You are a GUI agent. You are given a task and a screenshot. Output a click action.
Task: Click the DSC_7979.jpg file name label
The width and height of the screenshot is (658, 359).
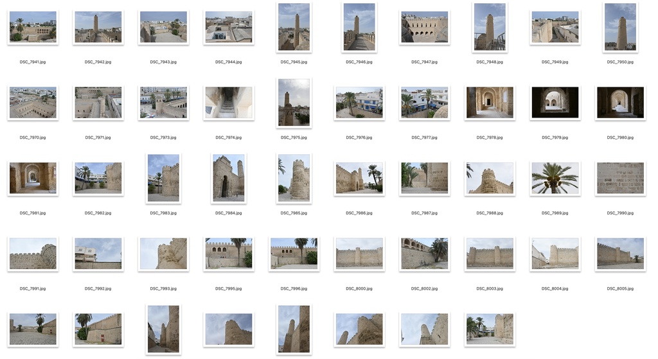tap(555, 137)
